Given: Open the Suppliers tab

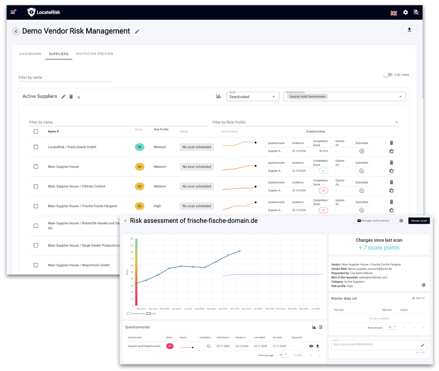Looking at the screenshot, I should coord(59,54).
